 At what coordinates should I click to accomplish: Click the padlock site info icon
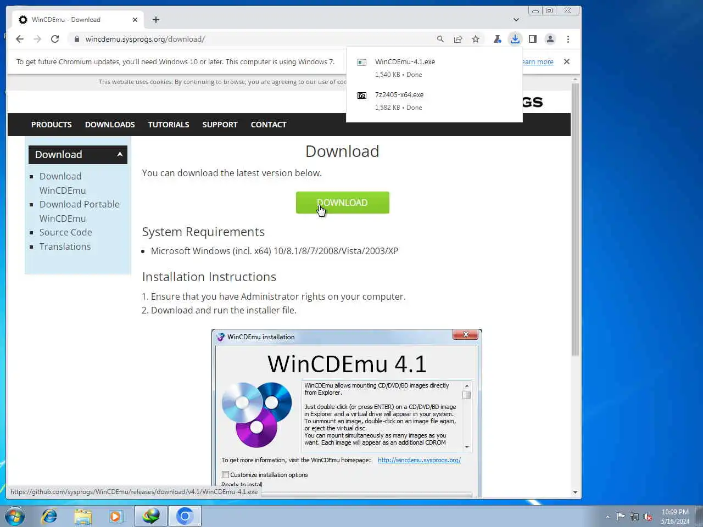coord(76,39)
